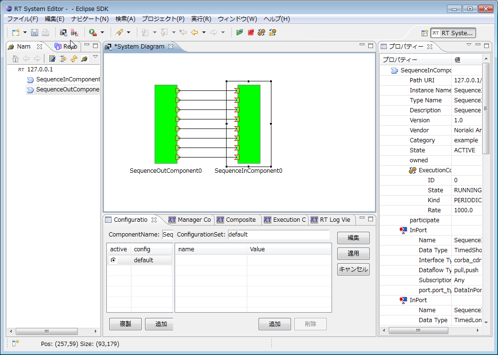Switch to the Composite view tab

[x=236, y=220]
